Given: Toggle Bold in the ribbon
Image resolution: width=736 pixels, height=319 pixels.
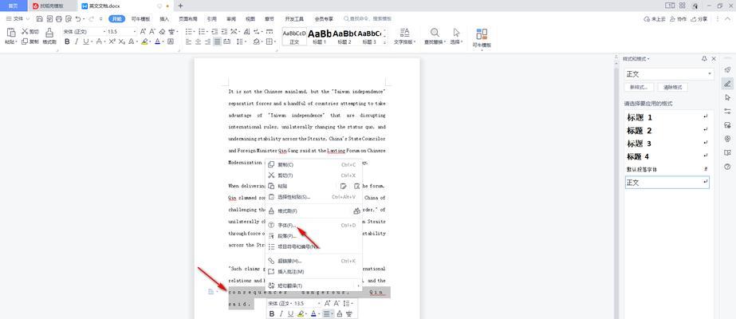Looking at the screenshot, I should (67, 41).
